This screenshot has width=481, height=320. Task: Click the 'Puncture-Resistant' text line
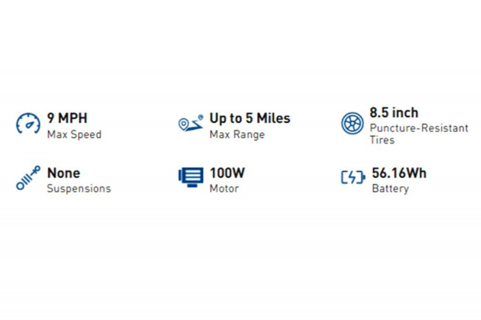(418, 128)
